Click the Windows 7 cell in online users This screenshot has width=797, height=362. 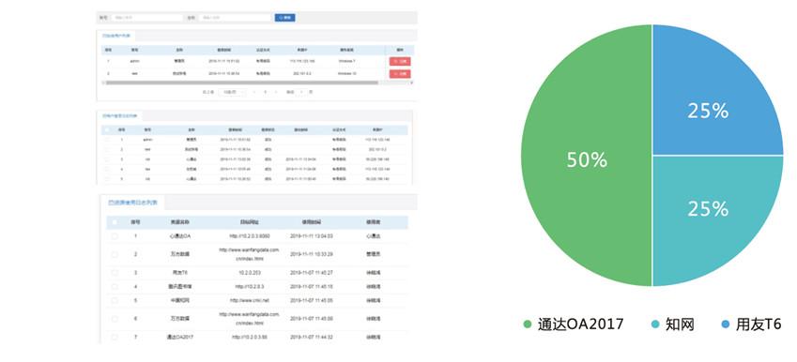click(x=346, y=61)
